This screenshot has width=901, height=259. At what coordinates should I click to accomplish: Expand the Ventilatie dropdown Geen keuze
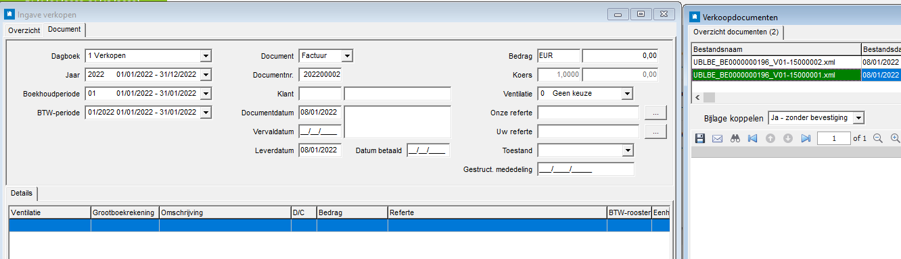(x=627, y=93)
